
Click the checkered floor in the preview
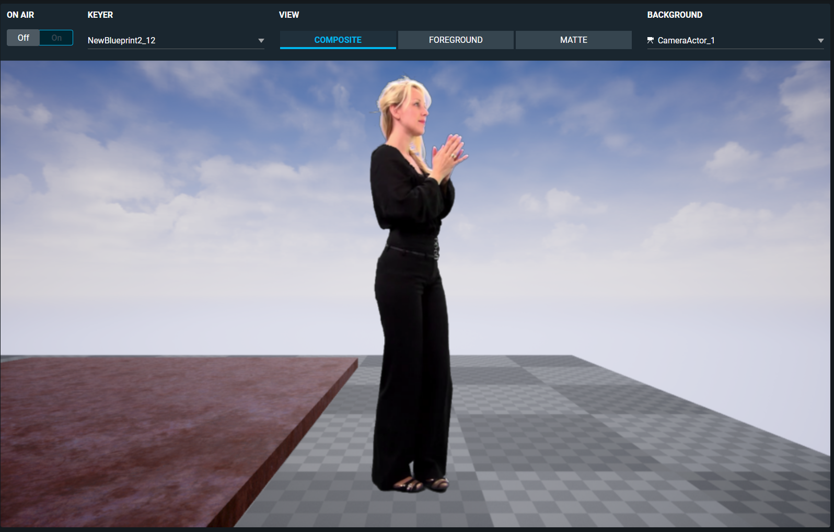[575, 444]
